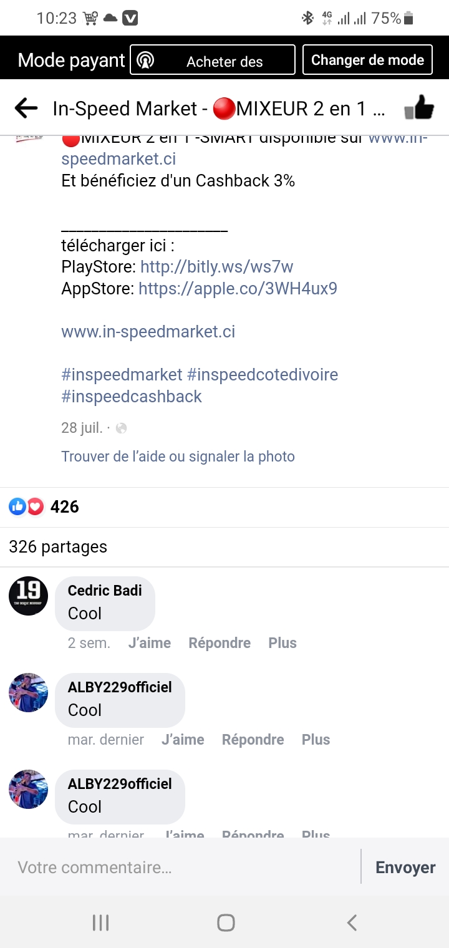Tap Android back navigation chevron
449x948 pixels.
tap(352, 922)
